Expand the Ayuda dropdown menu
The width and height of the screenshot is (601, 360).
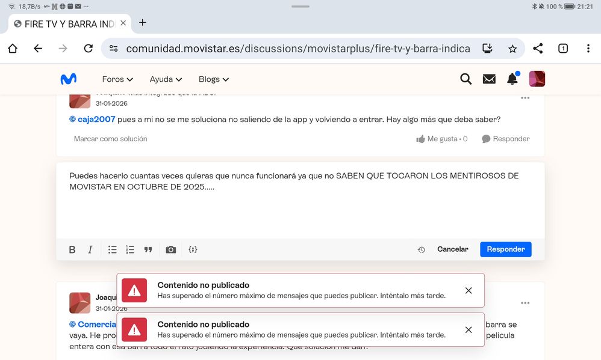pyautogui.click(x=166, y=79)
